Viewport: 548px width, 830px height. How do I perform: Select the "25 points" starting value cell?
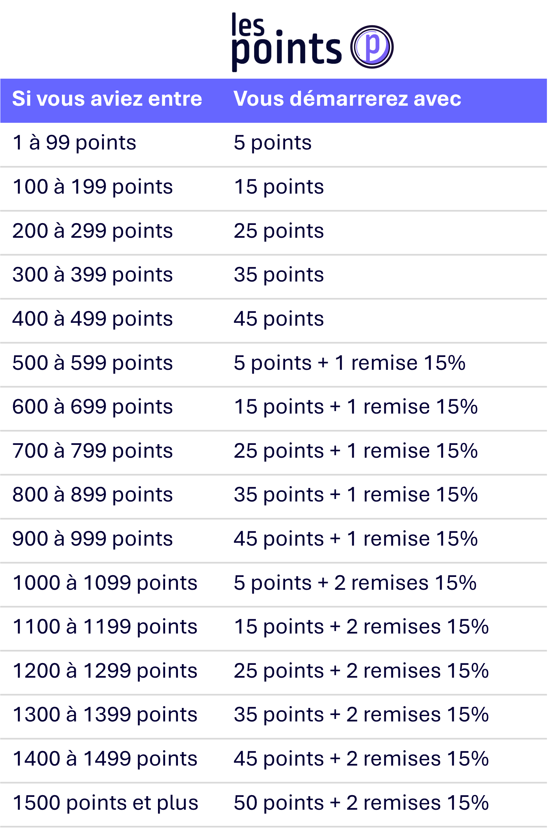(x=279, y=231)
